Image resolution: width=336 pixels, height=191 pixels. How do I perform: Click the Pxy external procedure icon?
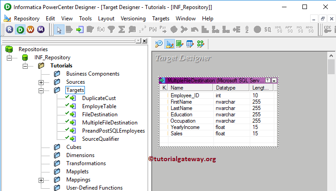163,29
